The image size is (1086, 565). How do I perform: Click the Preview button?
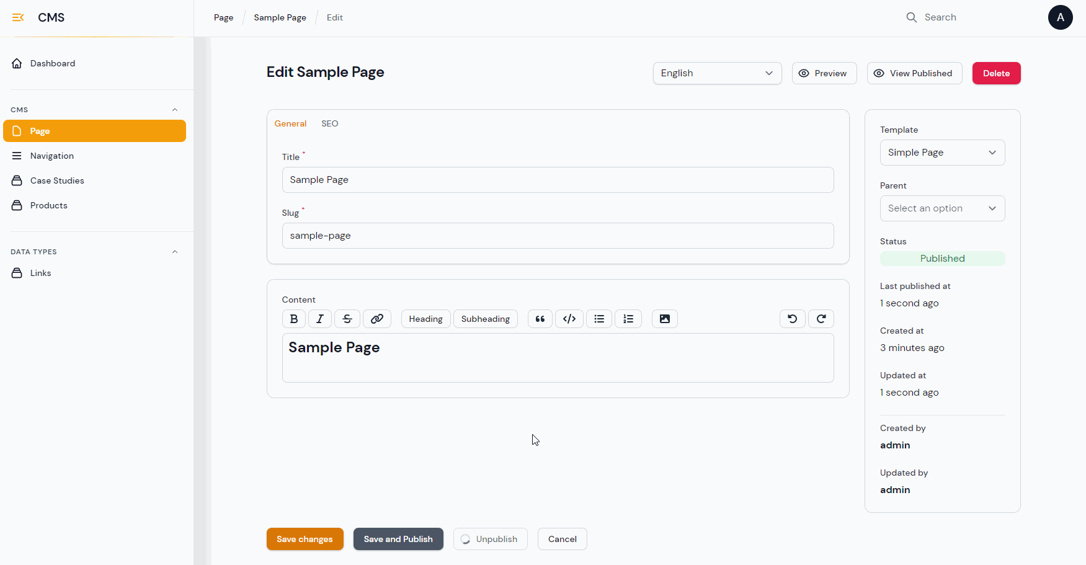(824, 73)
